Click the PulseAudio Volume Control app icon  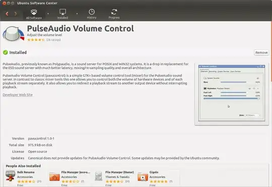14,34
